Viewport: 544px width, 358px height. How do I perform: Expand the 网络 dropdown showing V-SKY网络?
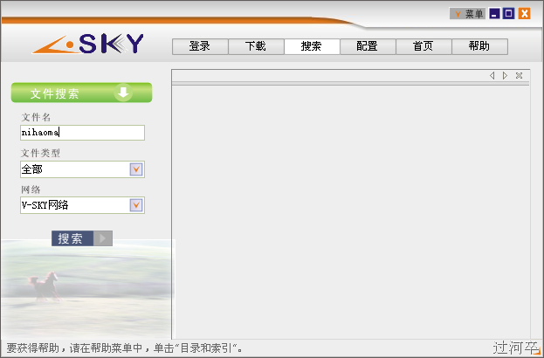point(136,205)
